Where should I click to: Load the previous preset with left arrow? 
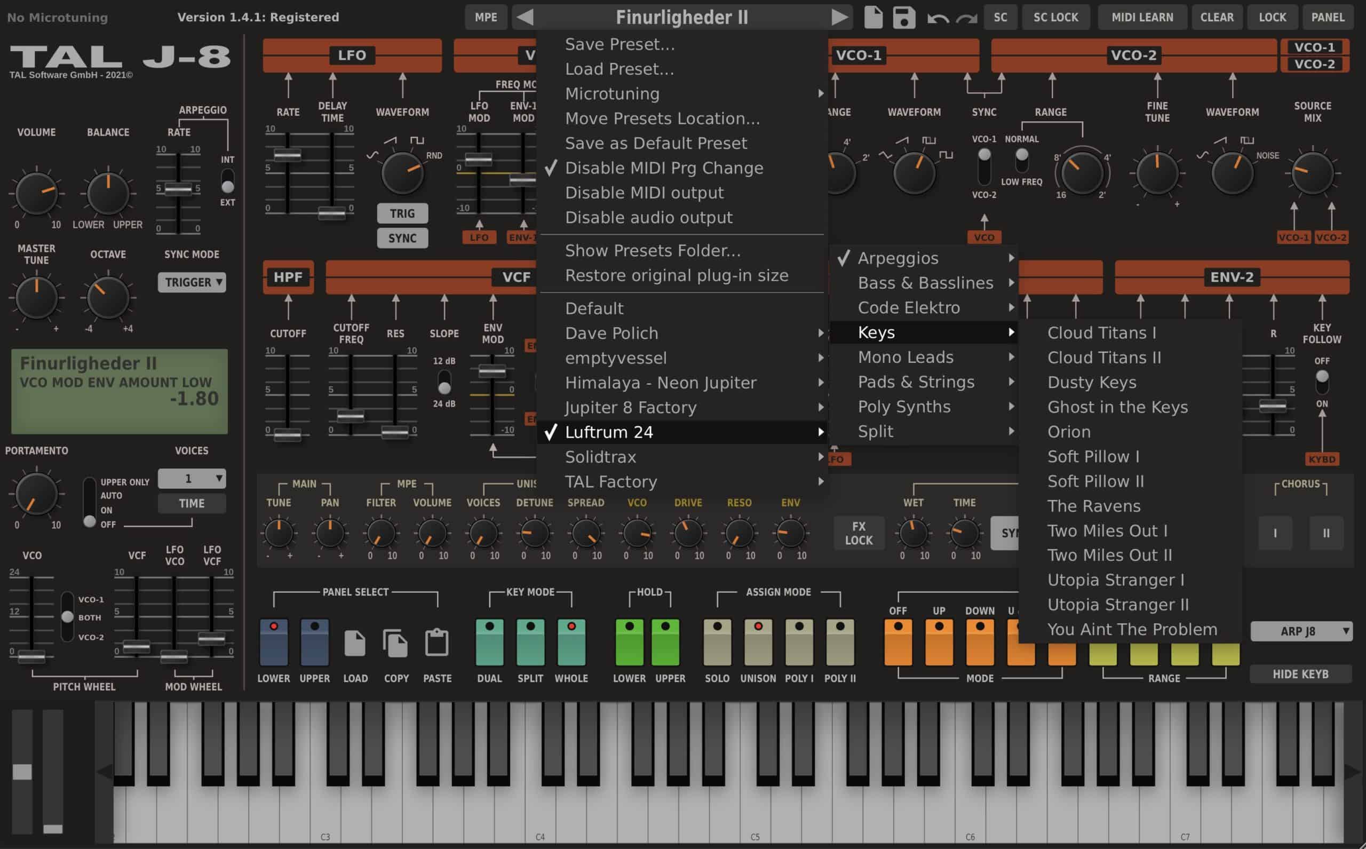coord(525,17)
